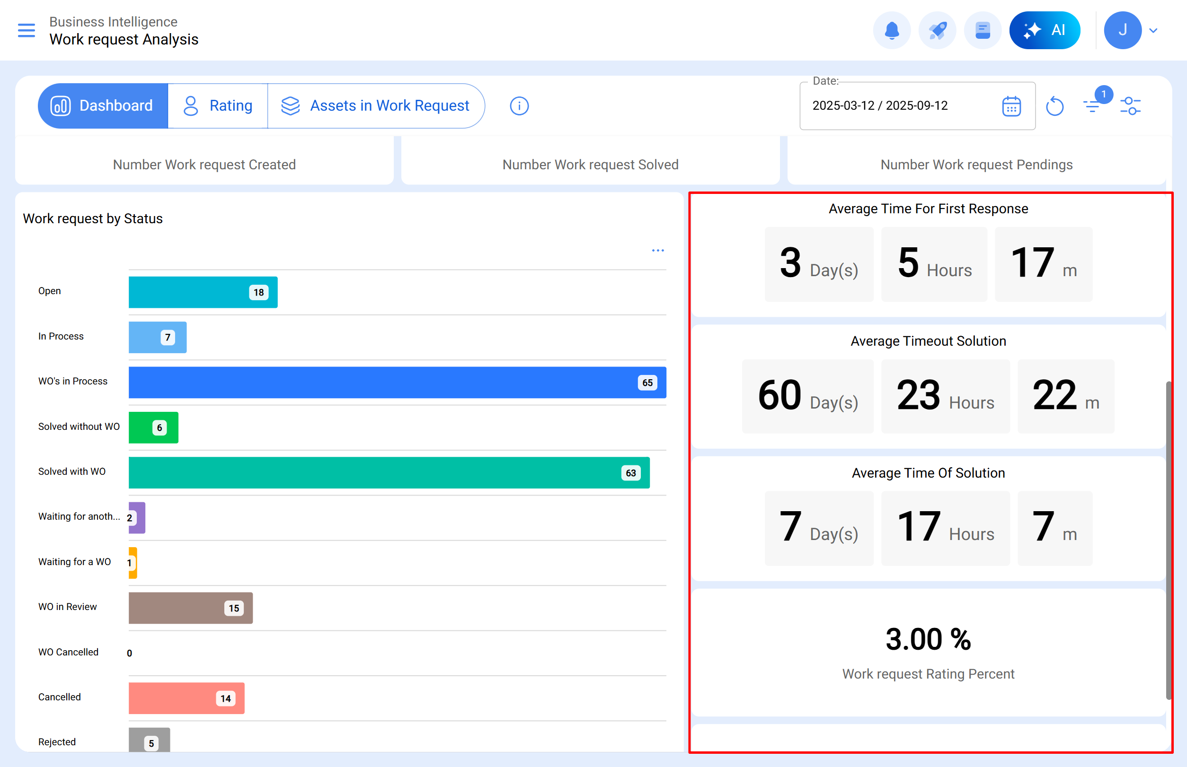Open dashboard display settings sliders icon
1187x767 pixels.
click(x=1130, y=105)
